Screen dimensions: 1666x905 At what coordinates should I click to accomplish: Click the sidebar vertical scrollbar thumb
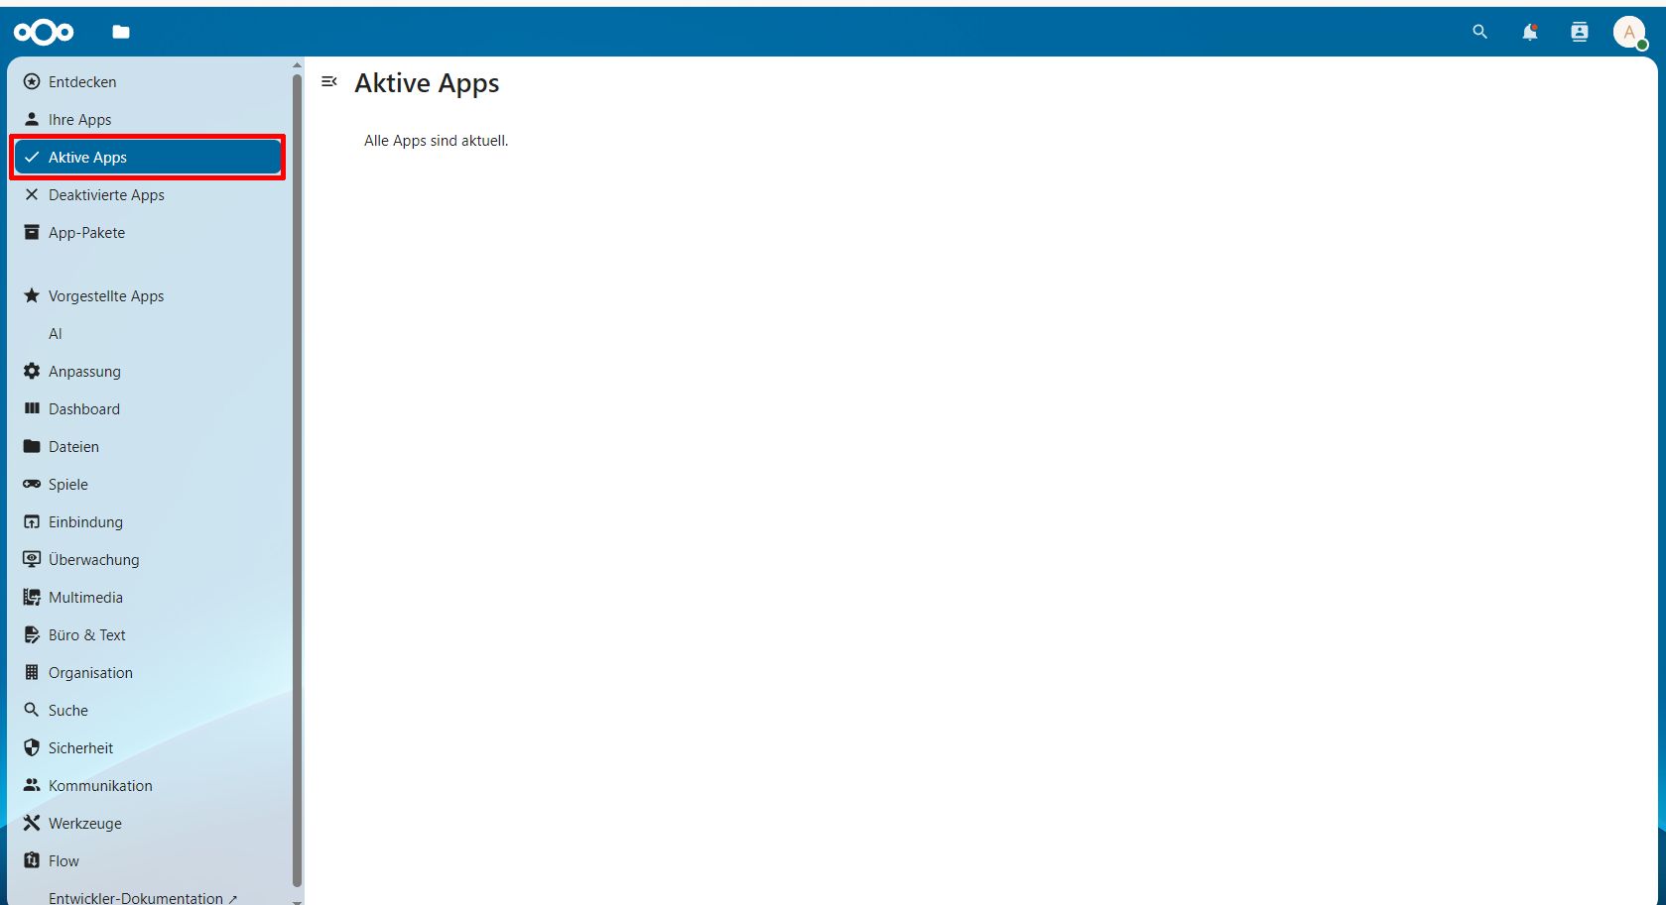[x=297, y=481]
